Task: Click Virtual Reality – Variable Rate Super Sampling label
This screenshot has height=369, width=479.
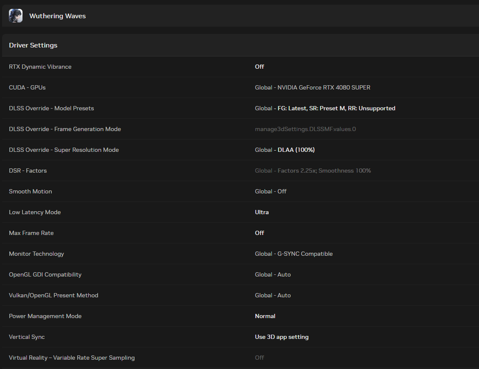Action: pos(72,358)
